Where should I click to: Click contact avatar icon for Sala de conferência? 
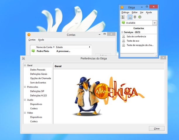pos(123,36)
